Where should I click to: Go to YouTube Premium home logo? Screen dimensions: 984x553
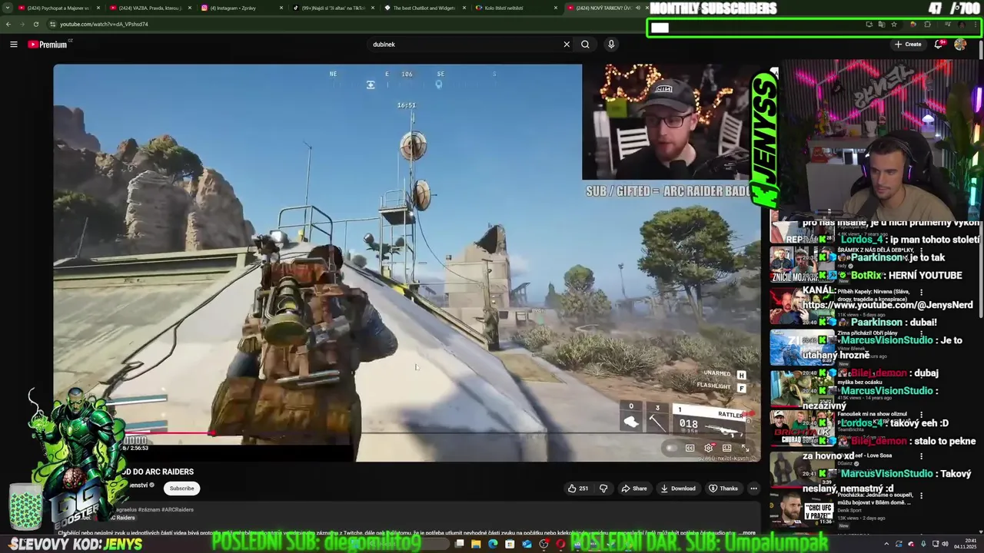(x=48, y=45)
